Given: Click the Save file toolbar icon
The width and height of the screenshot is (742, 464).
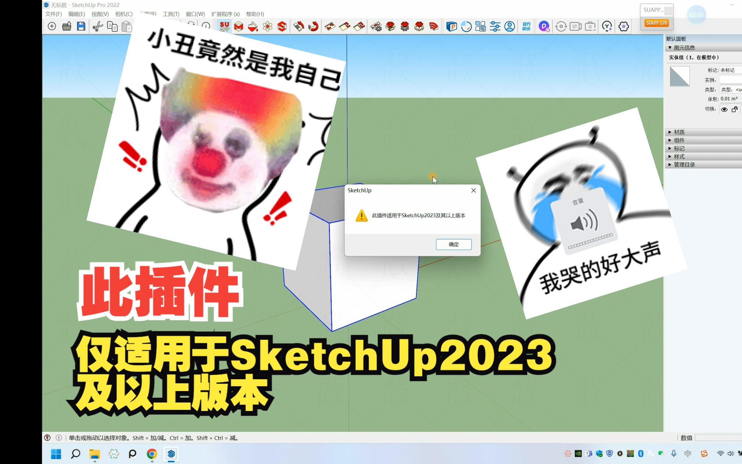Looking at the screenshot, I should [x=81, y=26].
